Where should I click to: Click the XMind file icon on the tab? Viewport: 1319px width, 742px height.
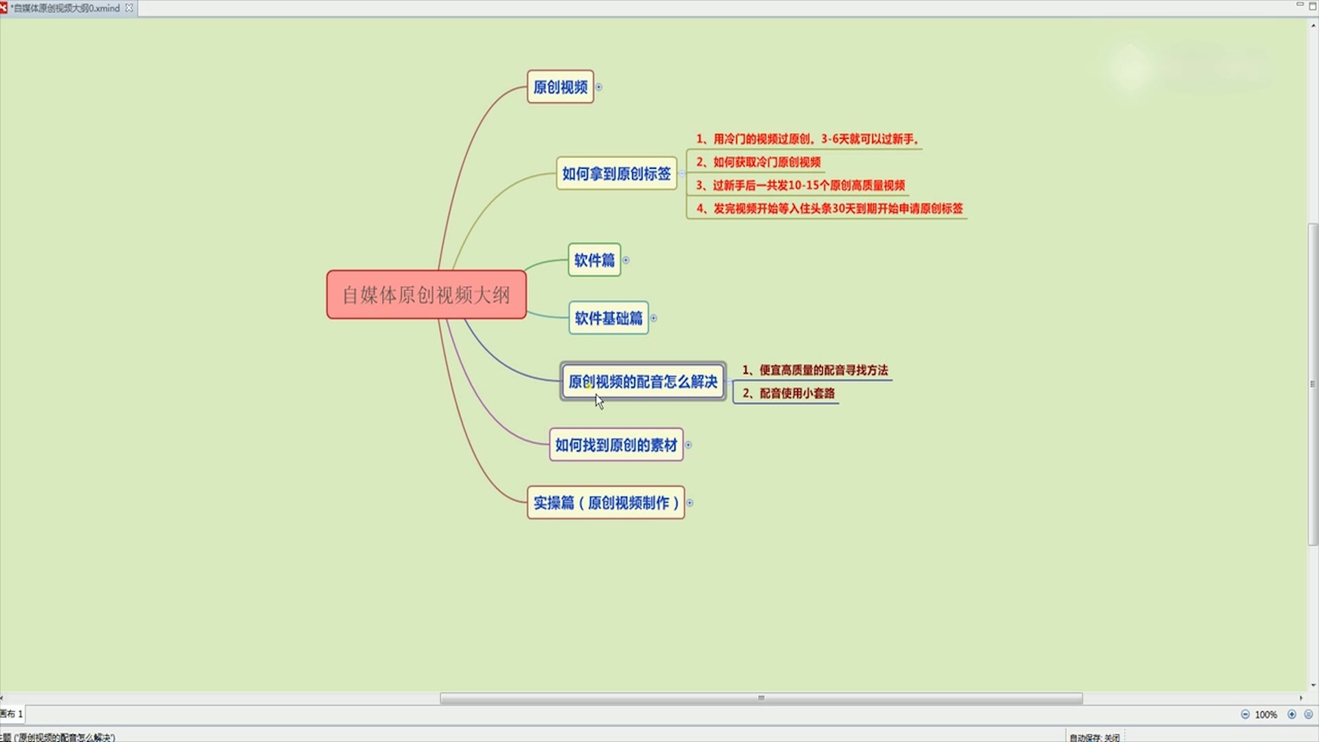point(3,8)
